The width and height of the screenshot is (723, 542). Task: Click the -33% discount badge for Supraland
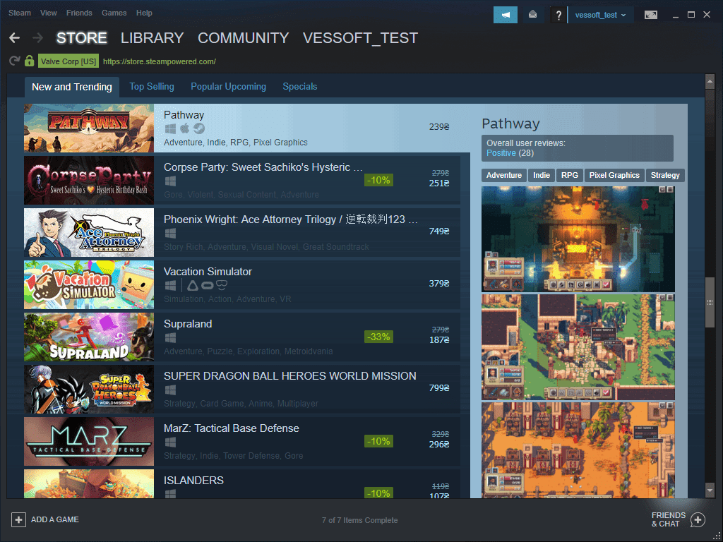pos(378,337)
